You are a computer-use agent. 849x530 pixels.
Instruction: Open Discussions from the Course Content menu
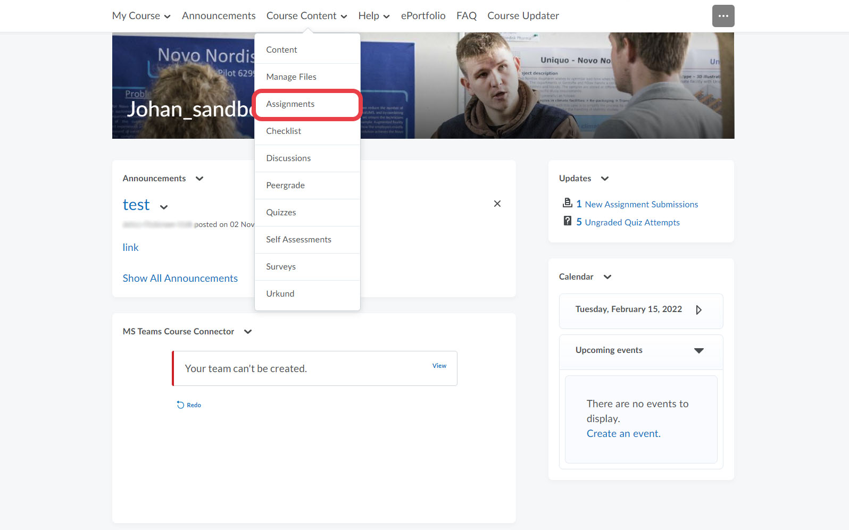click(288, 158)
